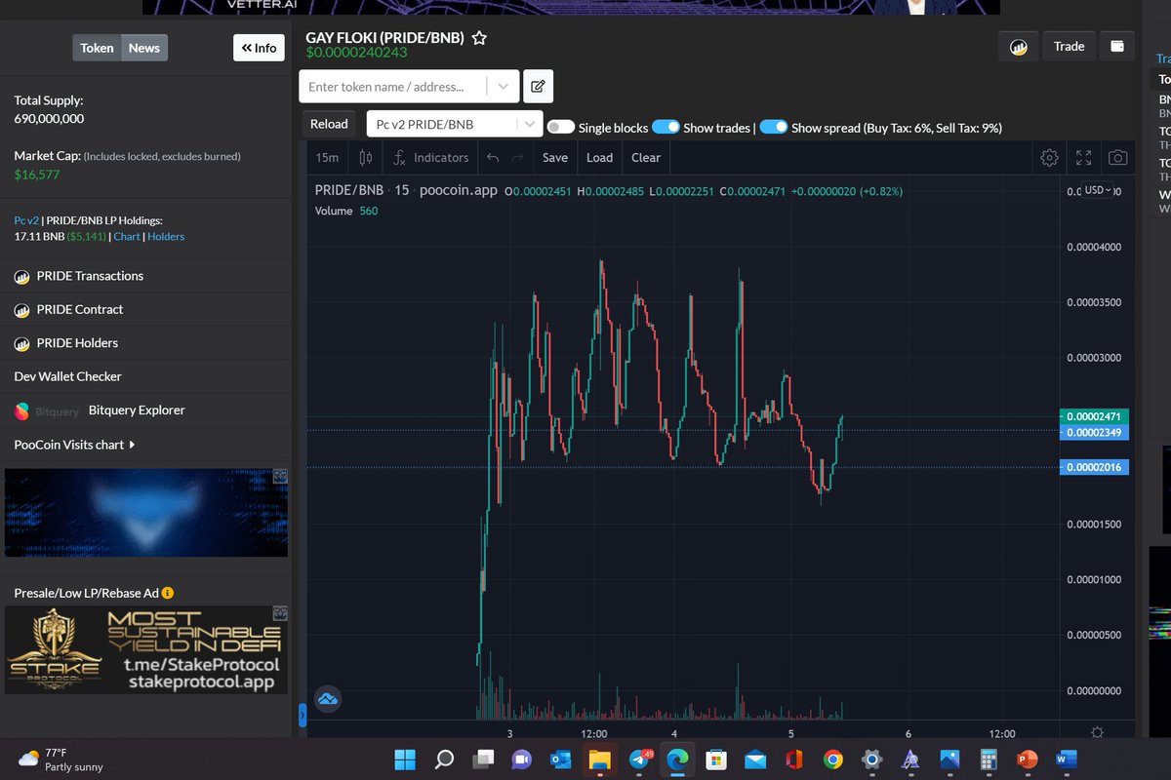Open PRIDE Transactions link

[90, 276]
